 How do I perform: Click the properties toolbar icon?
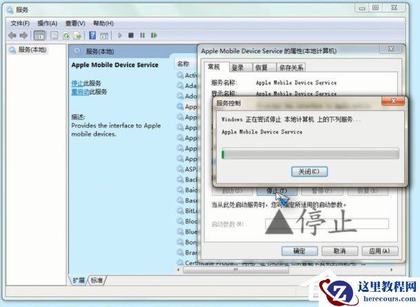pyautogui.click(x=54, y=35)
